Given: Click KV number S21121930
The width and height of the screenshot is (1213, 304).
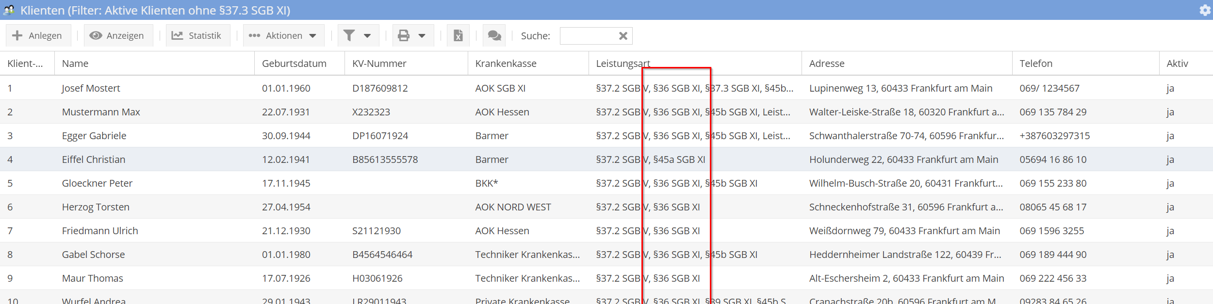Looking at the screenshot, I should pos(377,231).
